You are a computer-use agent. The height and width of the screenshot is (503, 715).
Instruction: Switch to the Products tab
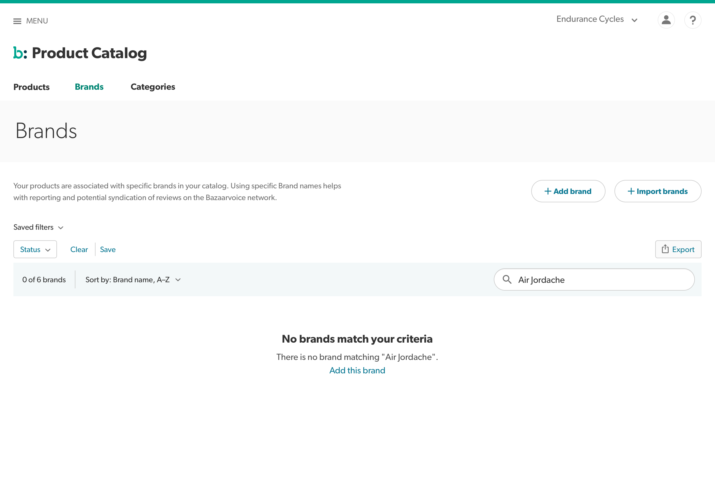pos(32,87)
